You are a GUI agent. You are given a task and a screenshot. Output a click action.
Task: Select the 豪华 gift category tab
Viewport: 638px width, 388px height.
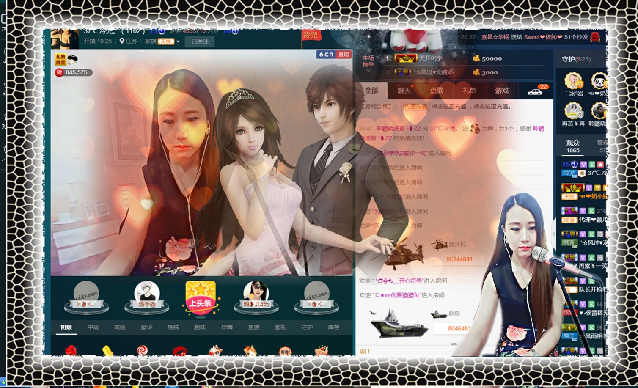click(x=146, y=327)
